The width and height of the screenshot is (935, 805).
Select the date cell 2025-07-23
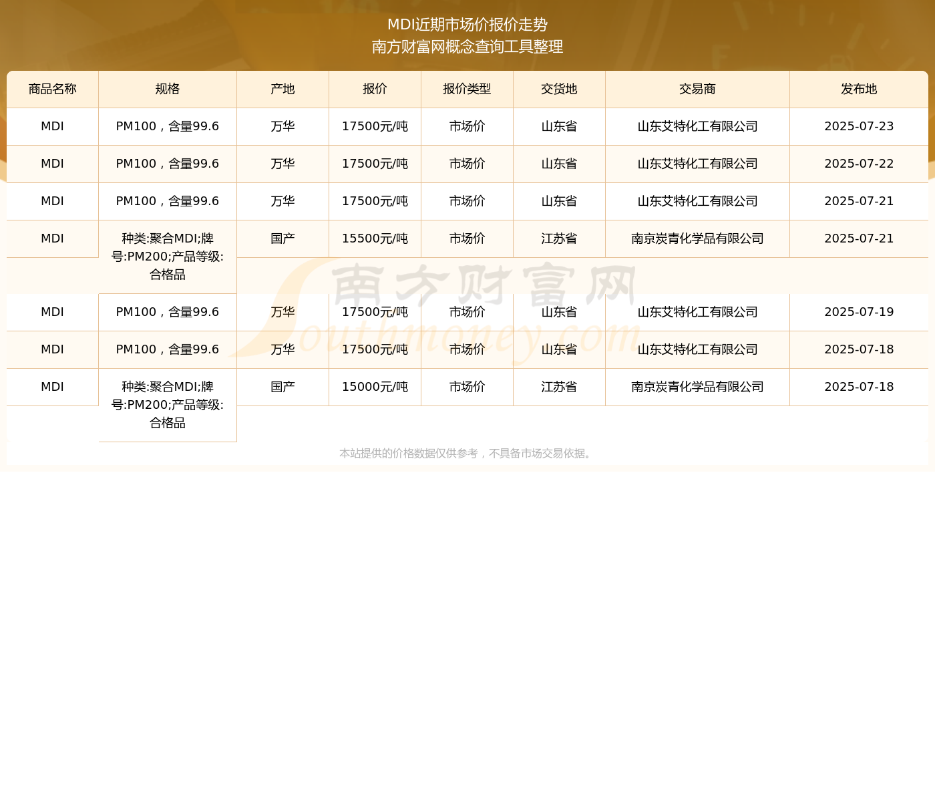(859, 126)
